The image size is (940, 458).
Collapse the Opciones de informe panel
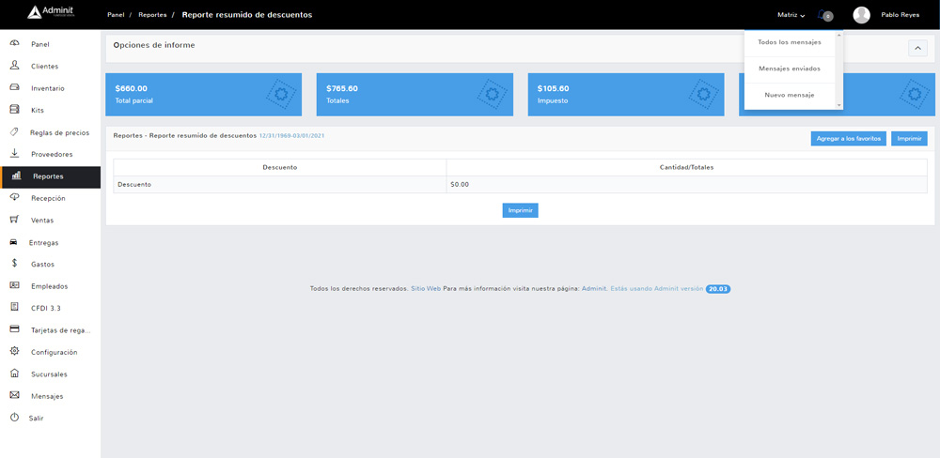tap(917, 49)
